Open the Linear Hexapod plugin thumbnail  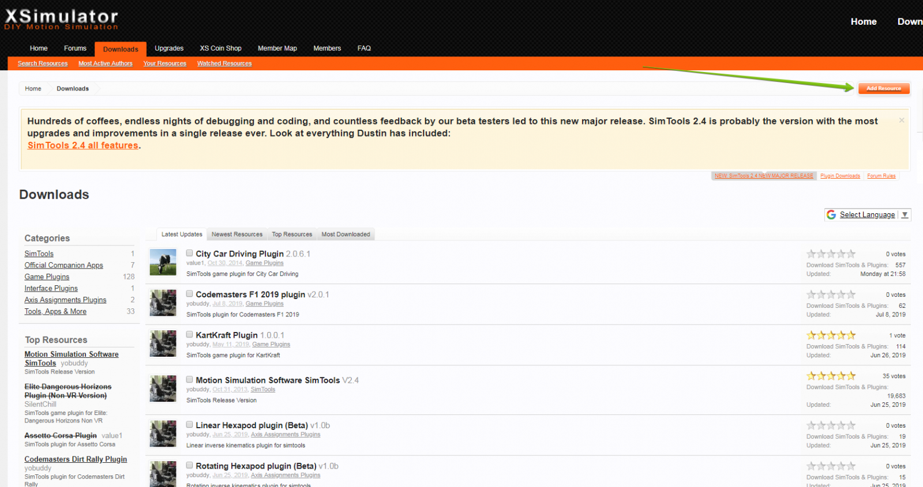click(x=163, y=433)
